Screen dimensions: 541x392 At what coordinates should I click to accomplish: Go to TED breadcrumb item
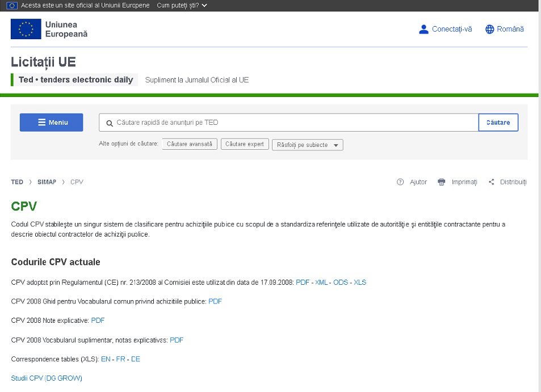(17, 182)
